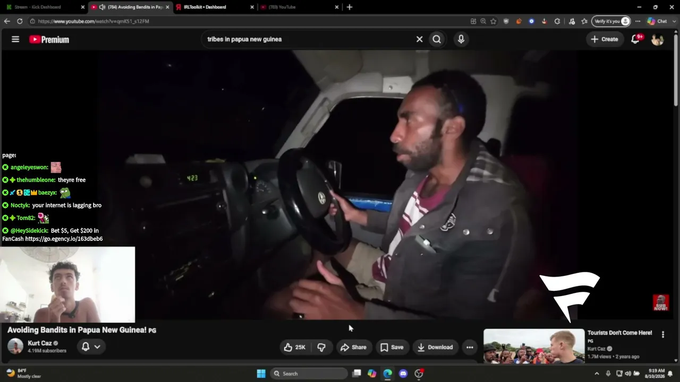Reload the current page
The image size is (680, 382).
coord(20,21)
